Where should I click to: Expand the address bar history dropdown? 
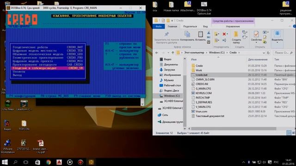point(264,53)
